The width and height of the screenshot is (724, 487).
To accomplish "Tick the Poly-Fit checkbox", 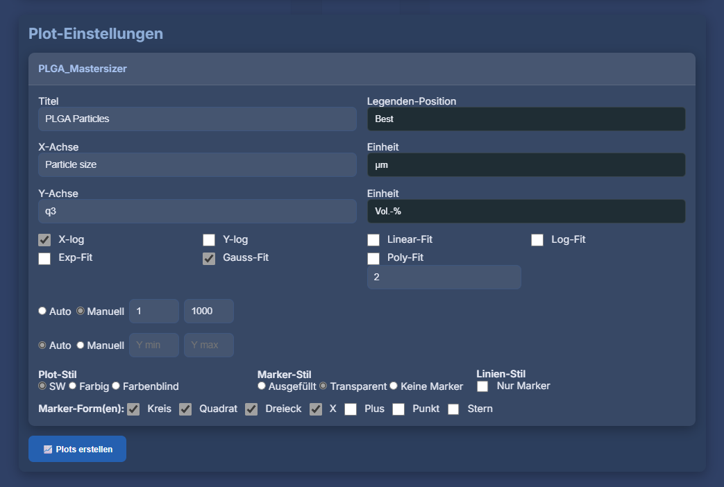I will tap(373, 258).
